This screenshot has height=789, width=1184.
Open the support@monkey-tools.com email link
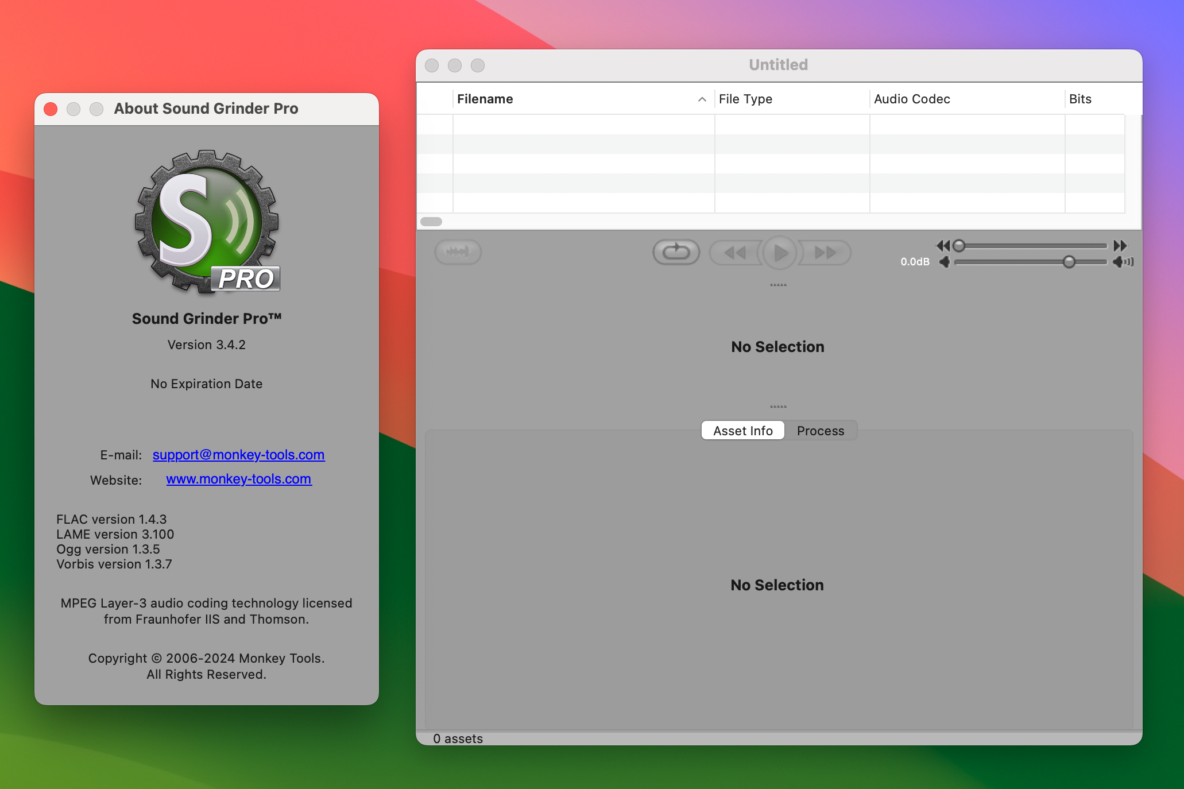(238, 455)
